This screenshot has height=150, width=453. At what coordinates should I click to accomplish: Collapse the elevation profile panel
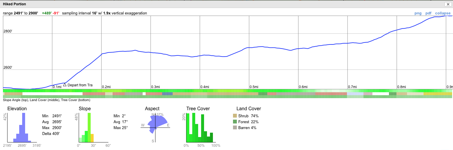coord(443,13)
